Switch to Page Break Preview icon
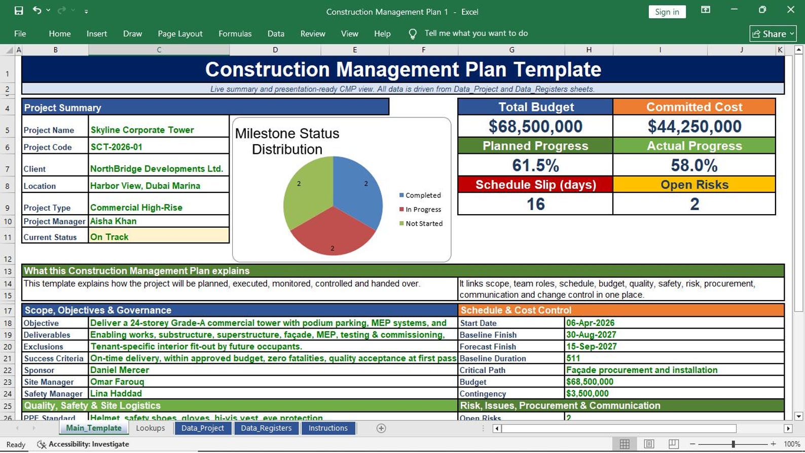The image size is (805, 453). 673,444
